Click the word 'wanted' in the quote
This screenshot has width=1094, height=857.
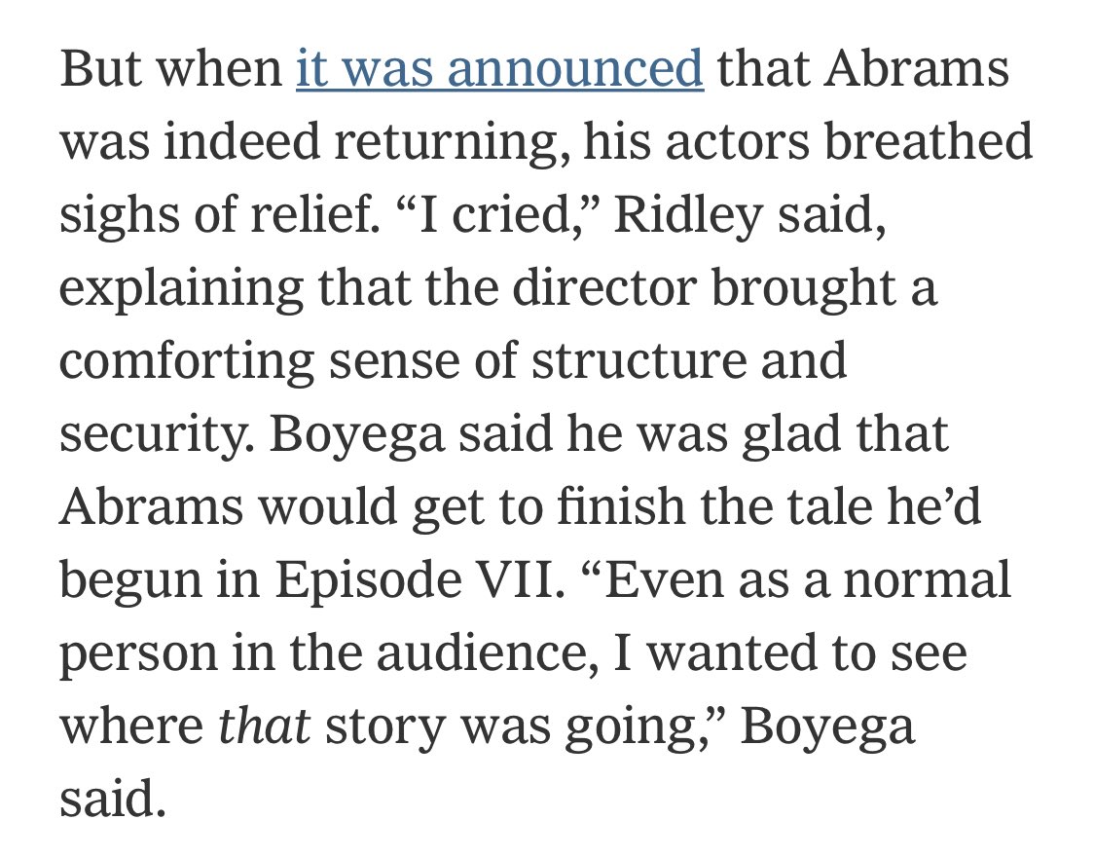pyautogui.click(x=731, y=652)
